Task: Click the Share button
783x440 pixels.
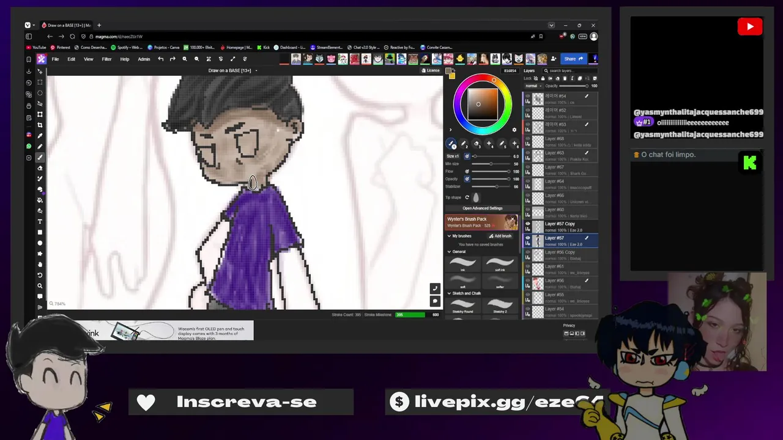Action: pos(573,59)
